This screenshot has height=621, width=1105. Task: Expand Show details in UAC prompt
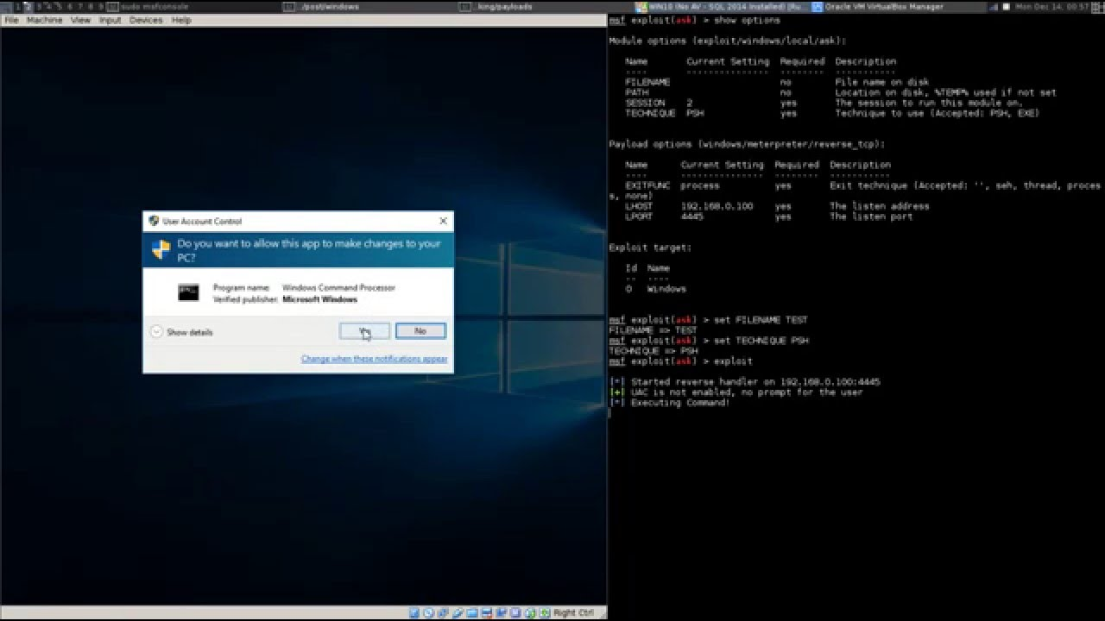(x=181, y=332)
